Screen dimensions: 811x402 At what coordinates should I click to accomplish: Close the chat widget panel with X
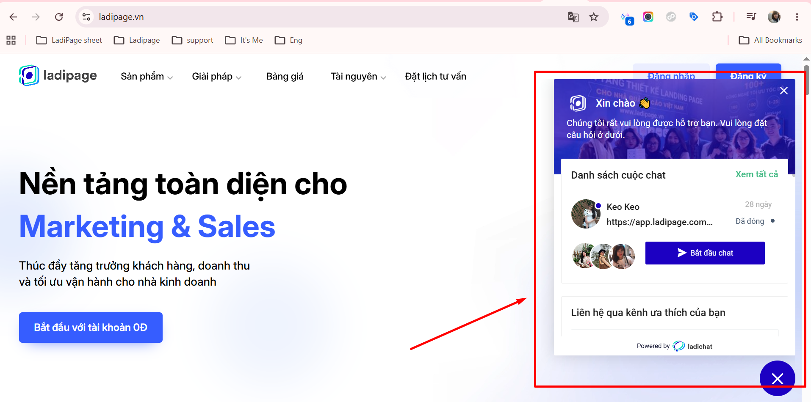coord(784,91)
